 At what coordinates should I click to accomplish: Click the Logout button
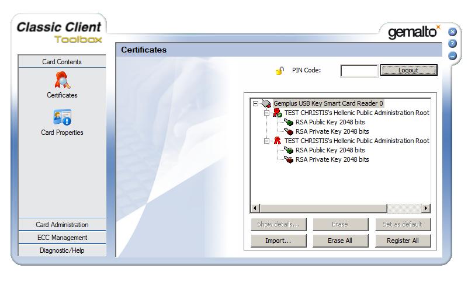pos(408,70)
